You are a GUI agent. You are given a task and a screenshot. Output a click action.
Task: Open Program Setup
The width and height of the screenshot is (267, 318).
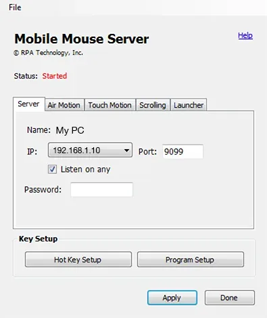coord(191,260)
